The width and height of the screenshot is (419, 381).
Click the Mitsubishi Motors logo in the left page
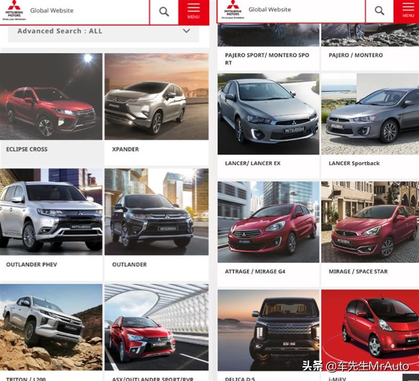click(x=14, y=10)
